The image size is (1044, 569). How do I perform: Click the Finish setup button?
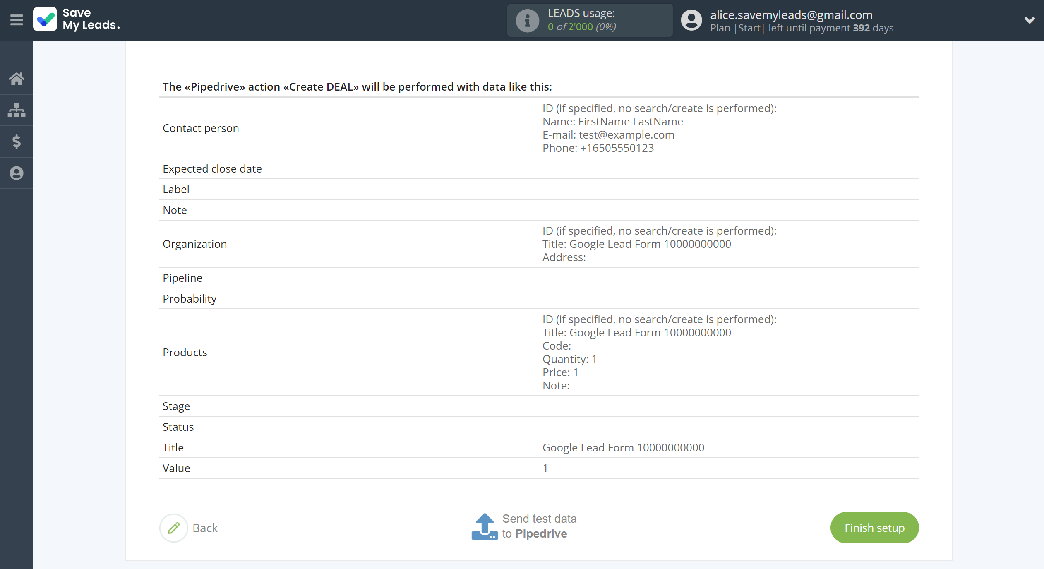pyautogui.click(x=874, y=528)
